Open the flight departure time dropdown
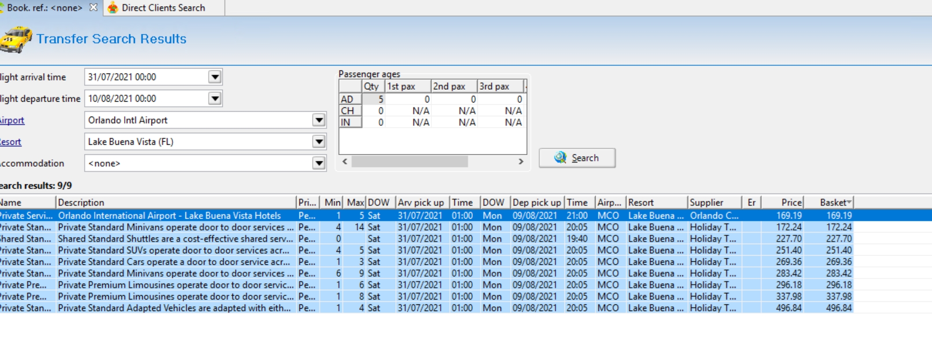932x340 pixels. click(x=215, y=99)
